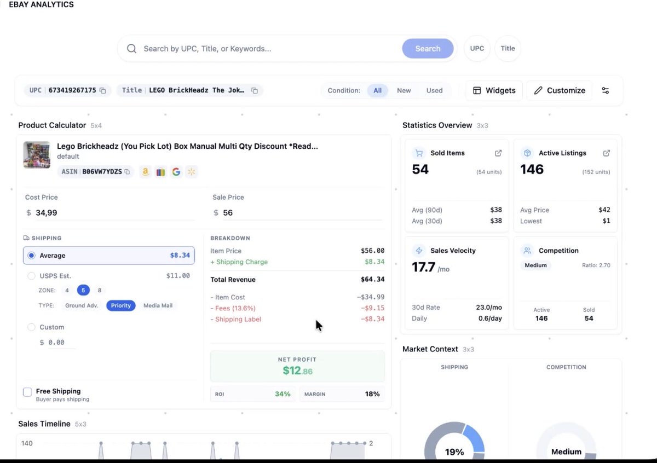The height and width of the screenshot is (463, 657).
Task: Click the Customize button
Action: [x=560, y=90]
